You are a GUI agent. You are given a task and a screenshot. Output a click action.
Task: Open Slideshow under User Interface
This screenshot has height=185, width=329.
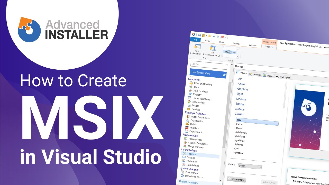(192, 161)
